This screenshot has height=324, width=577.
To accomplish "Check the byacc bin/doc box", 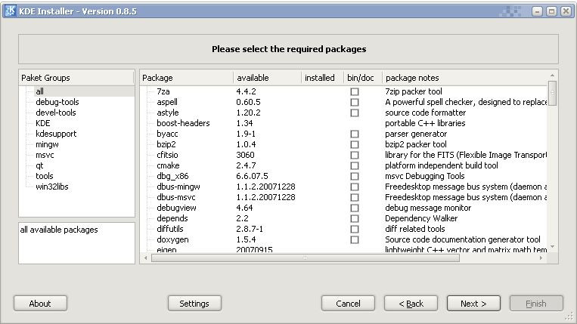I will [x=355, y=134].
